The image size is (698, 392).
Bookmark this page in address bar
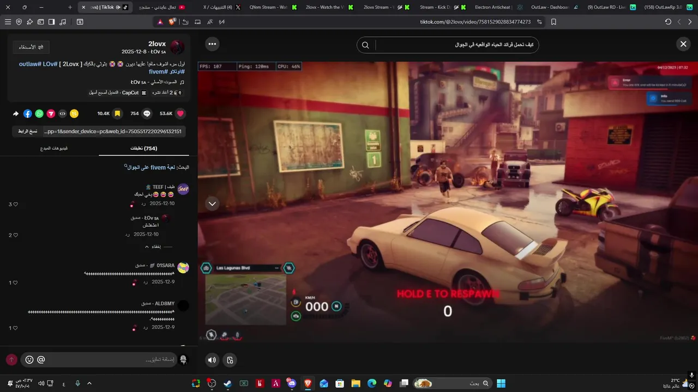tap(553, 22)
